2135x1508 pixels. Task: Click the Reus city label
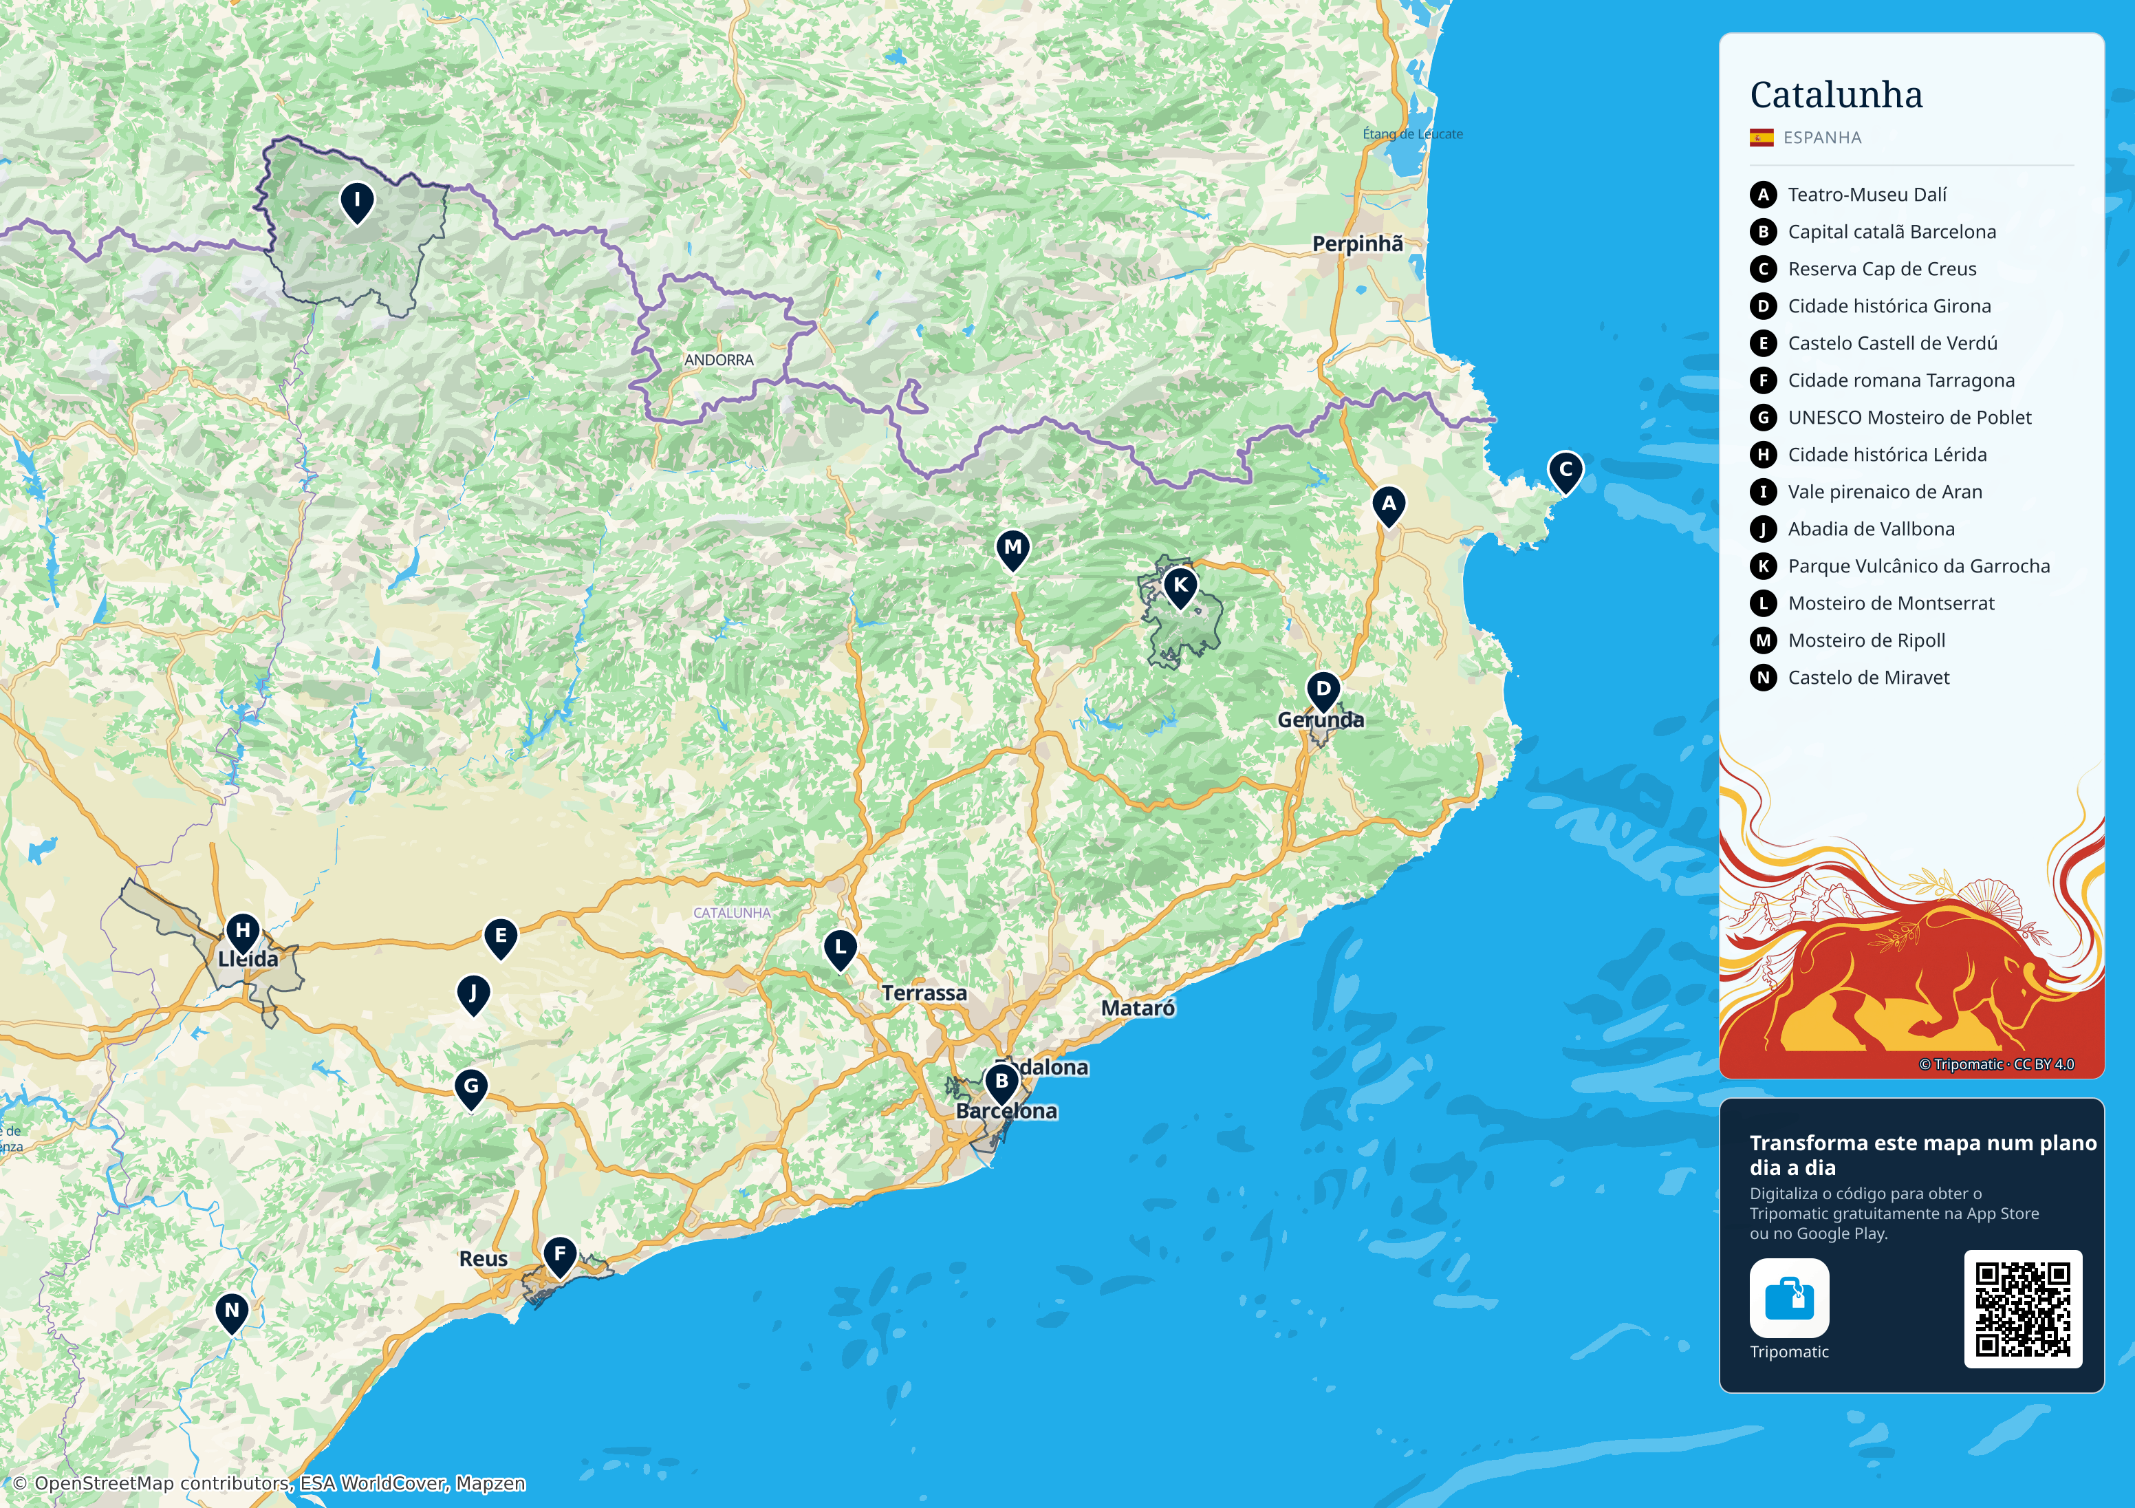point(484,1259)
